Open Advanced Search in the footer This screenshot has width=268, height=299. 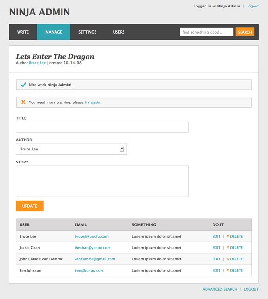[x=220, y=289]
